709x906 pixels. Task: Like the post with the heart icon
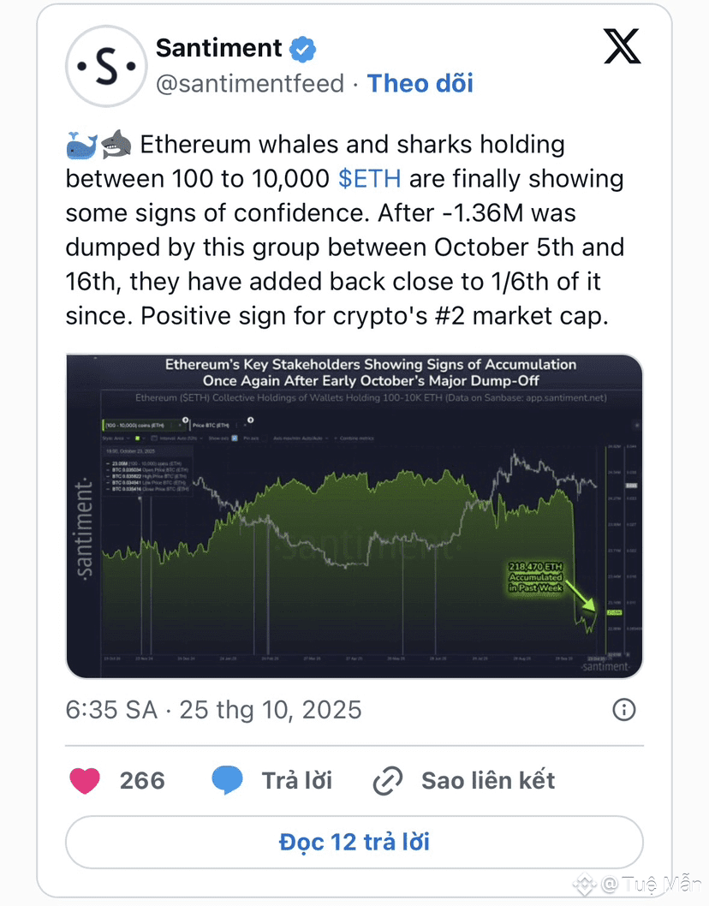click(84, 780)
